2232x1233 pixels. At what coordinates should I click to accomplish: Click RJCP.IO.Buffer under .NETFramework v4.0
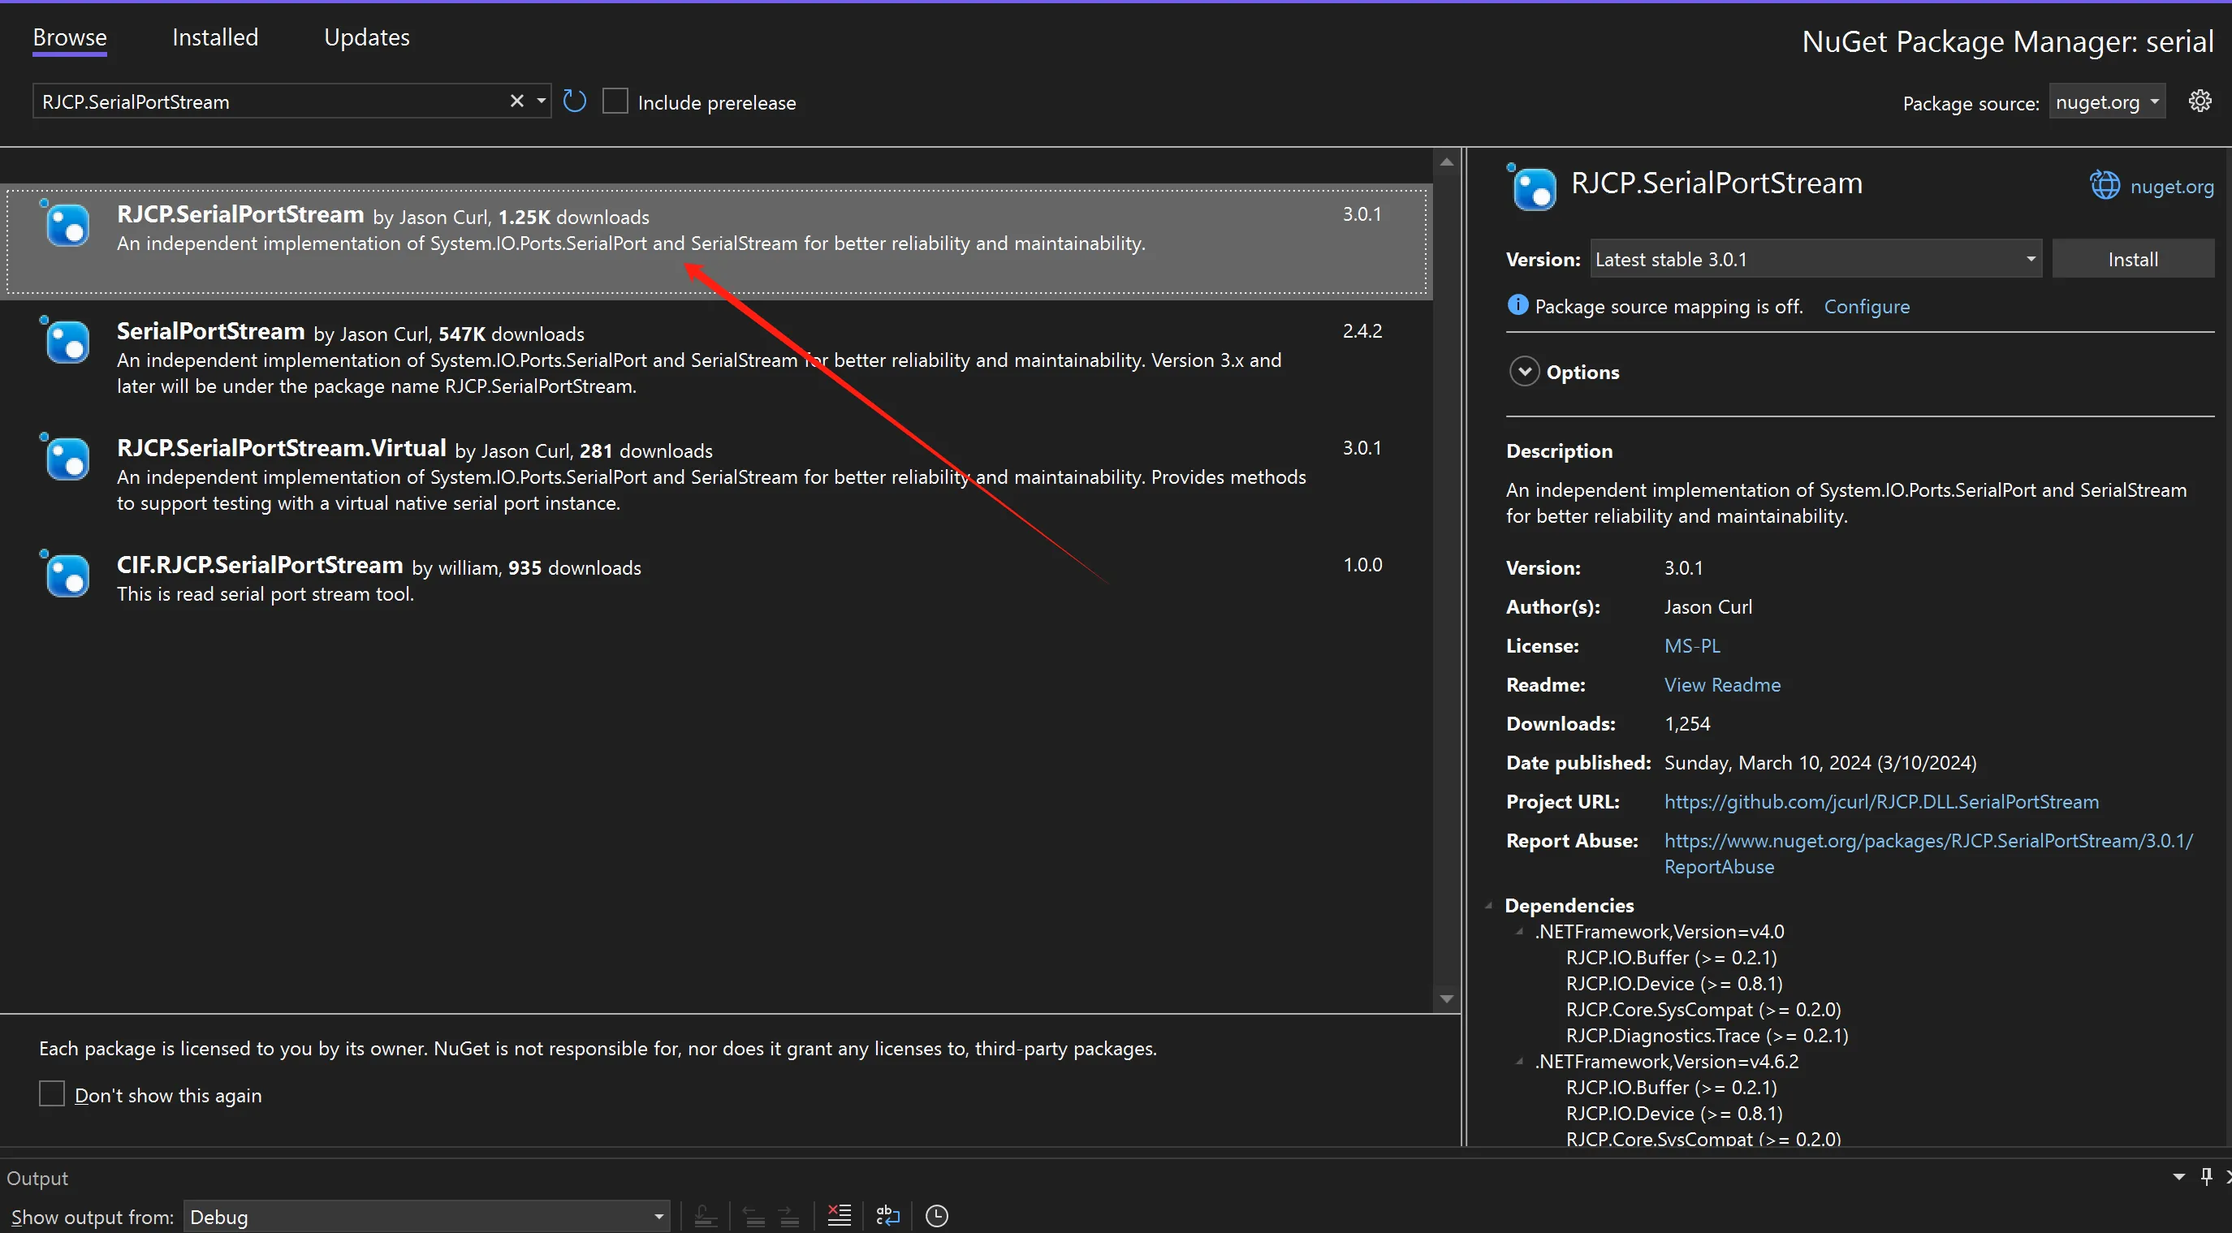[x=1670, y=958]
